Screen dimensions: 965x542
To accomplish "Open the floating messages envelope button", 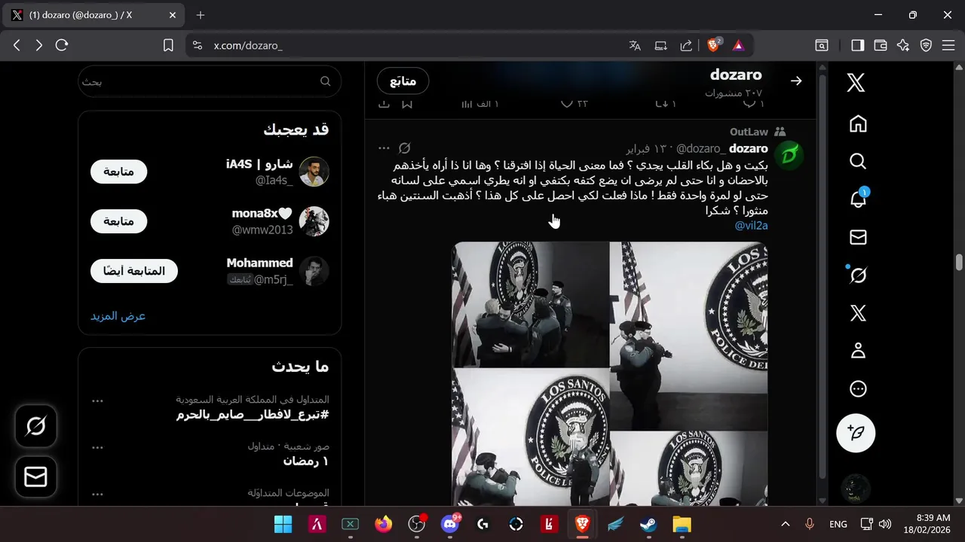I will coord(35,477).
